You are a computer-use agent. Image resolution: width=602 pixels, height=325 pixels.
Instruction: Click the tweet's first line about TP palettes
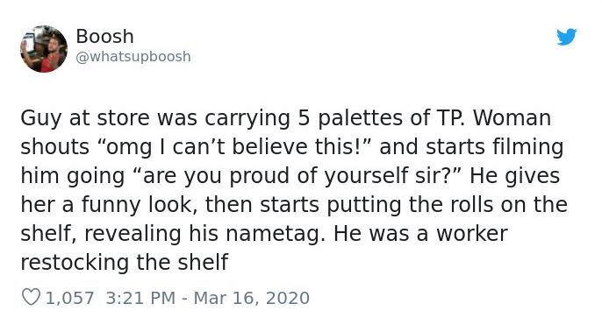[x=286, y=118]
